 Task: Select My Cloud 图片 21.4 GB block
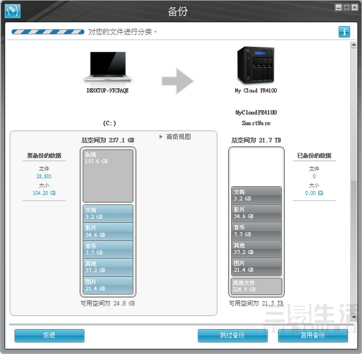coord(256,267)
